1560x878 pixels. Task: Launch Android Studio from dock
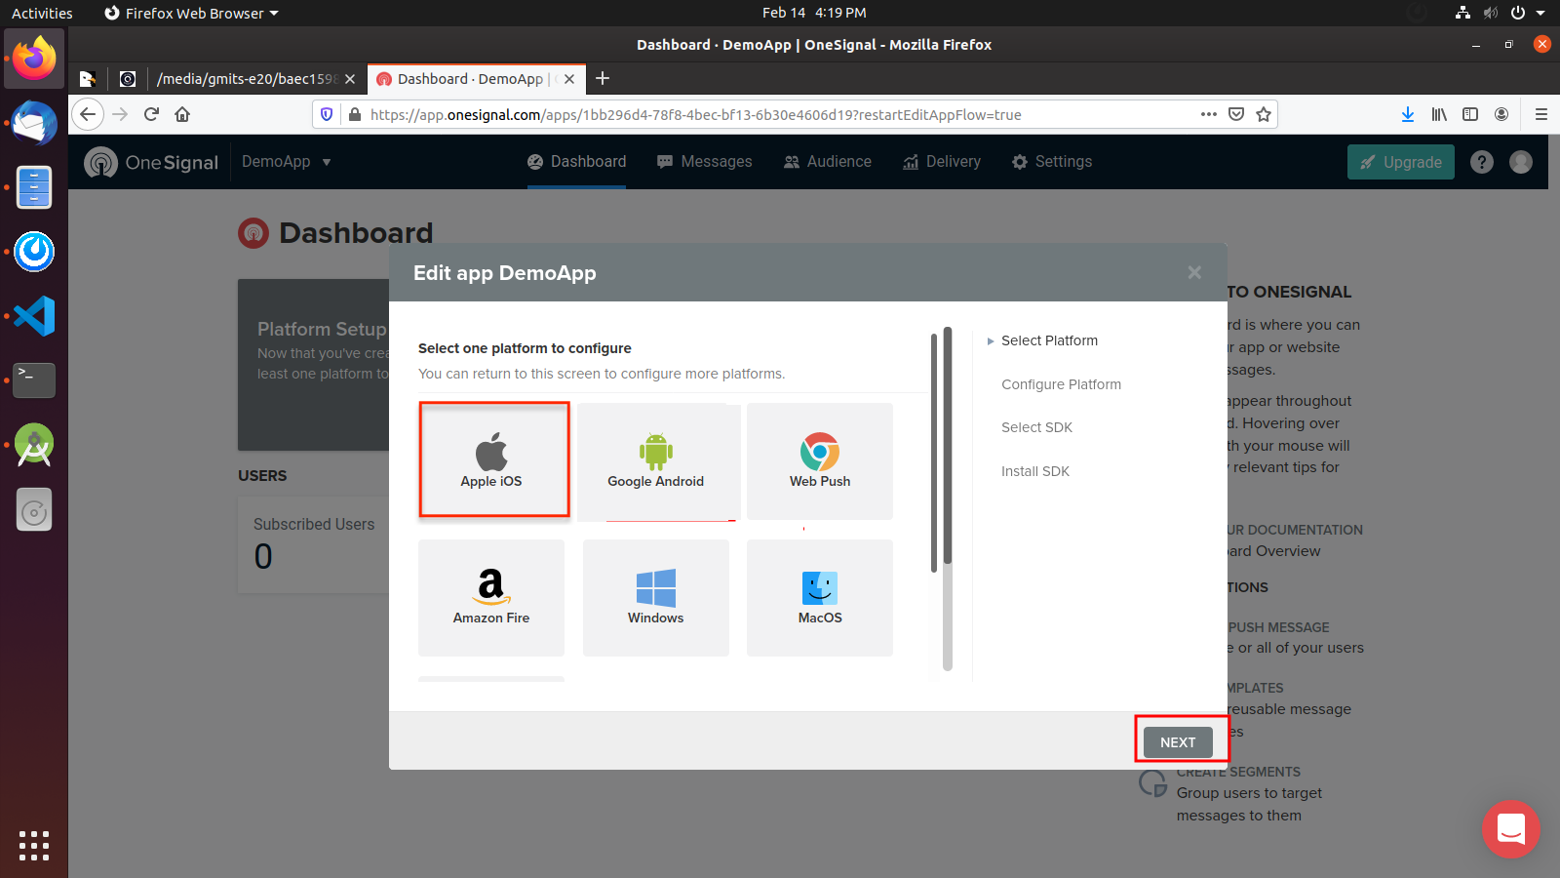pos(34,445)
